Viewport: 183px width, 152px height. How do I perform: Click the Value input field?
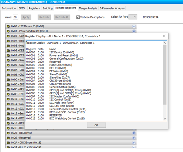tap(16, 17)
